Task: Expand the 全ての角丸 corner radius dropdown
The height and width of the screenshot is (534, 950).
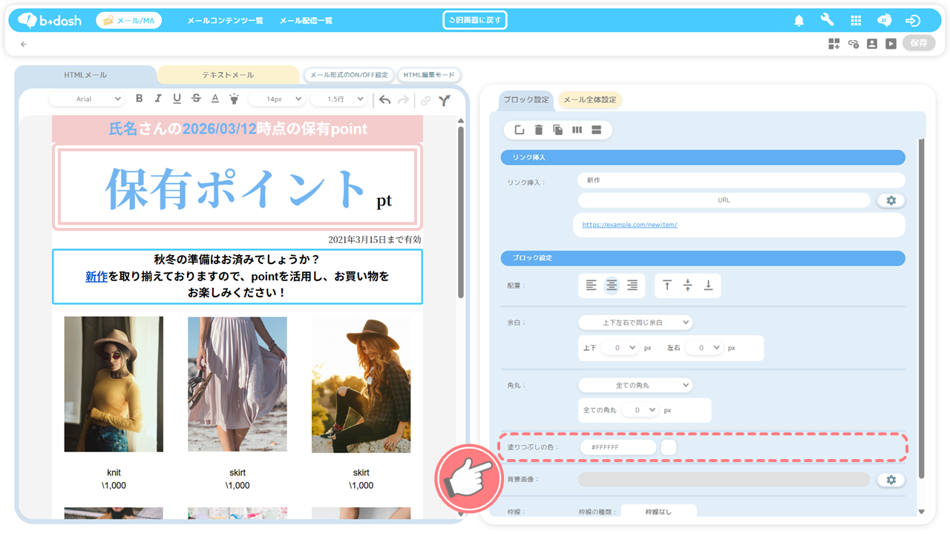Action: click(x=635, y=385)
